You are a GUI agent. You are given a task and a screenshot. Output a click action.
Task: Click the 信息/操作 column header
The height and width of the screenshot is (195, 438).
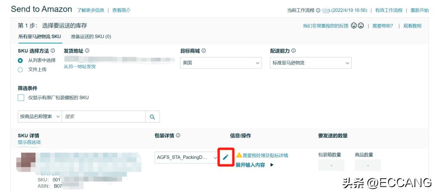click(241, 136)
